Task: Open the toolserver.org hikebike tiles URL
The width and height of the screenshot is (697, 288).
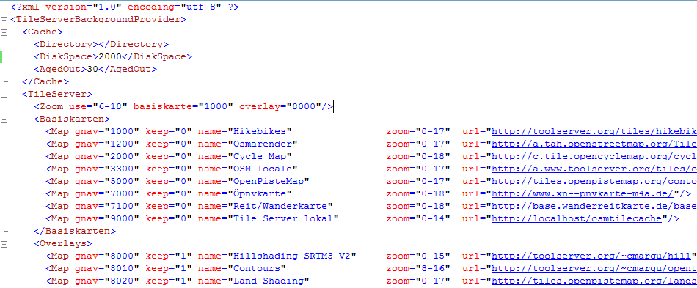Action: [594, 132]
